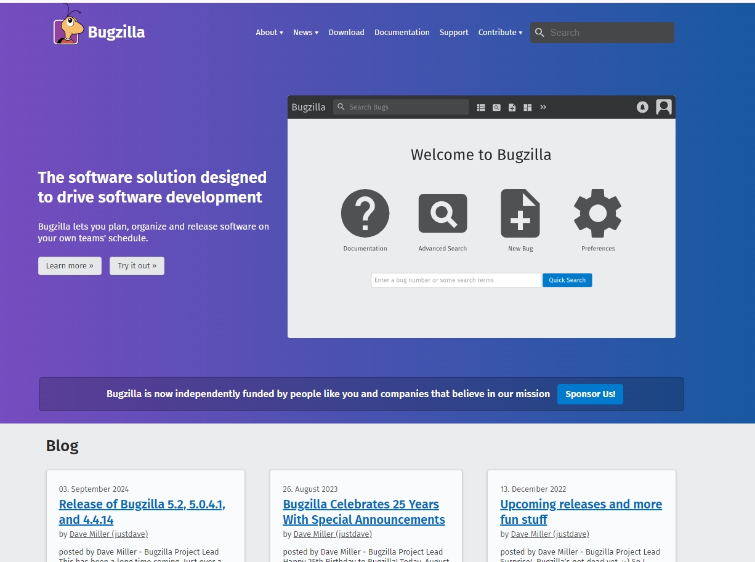
Task: Focus the top site Search input field
Action: 602,33
